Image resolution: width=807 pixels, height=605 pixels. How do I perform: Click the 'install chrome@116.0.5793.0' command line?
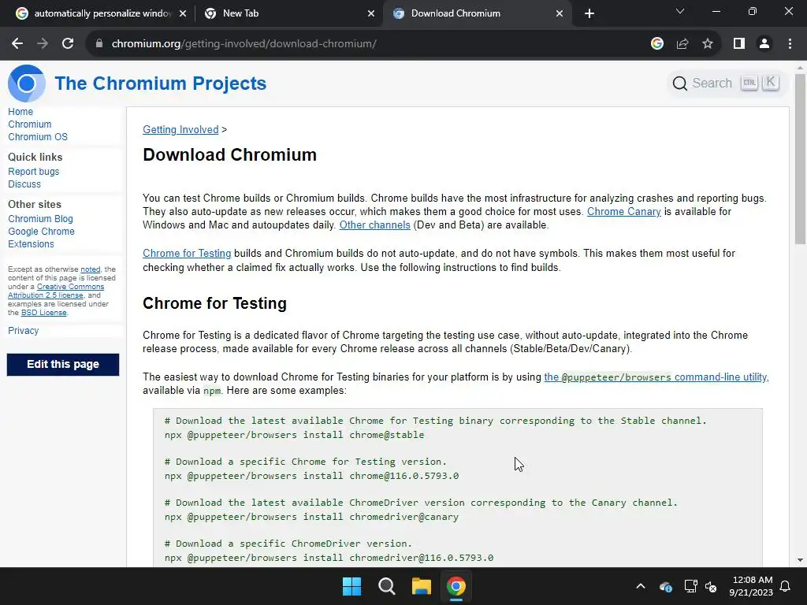click(311, 476)
